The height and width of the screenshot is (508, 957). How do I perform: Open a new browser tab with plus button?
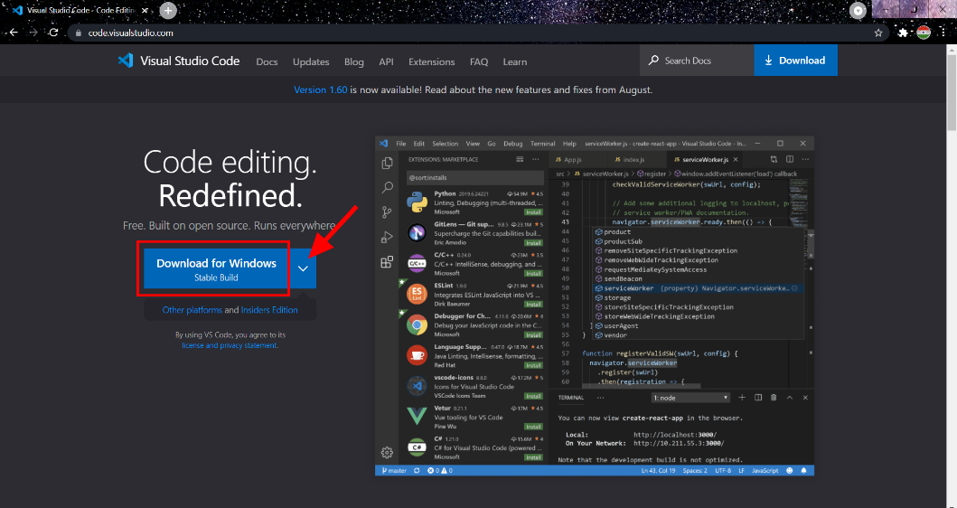click(168, 10)
